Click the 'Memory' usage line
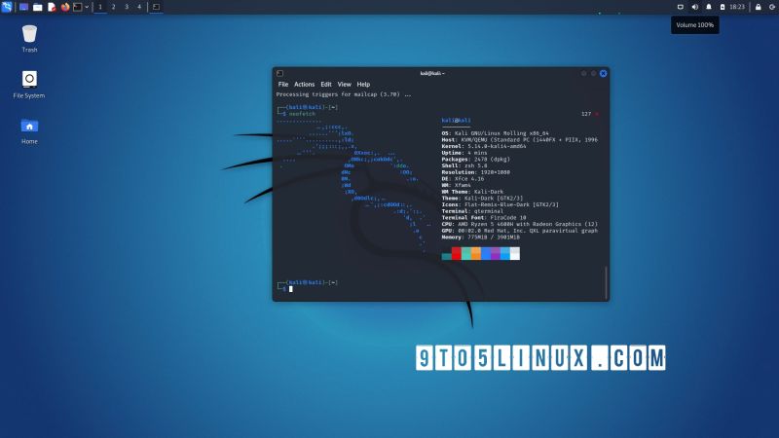Image resolution: width=779 pixels, height=438 pixels. pyautogui.click(x=480, y=237)
